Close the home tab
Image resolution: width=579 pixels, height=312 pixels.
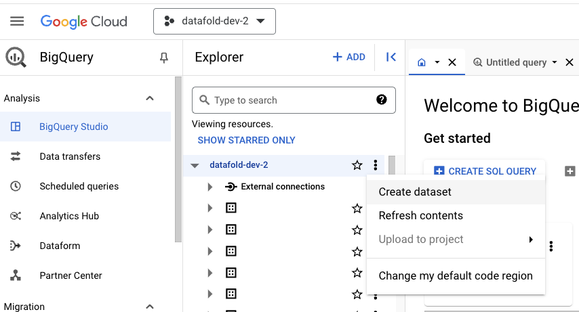pyautogui.click(x=452, y=62)
